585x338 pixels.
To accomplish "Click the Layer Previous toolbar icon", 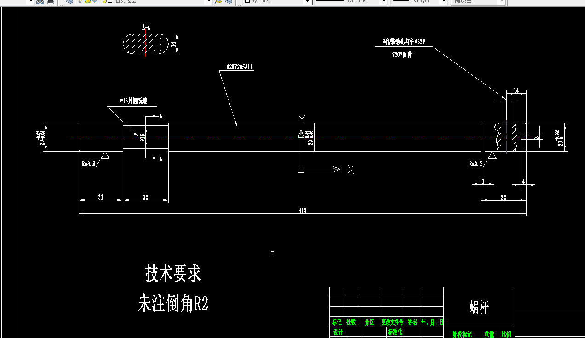I will point(229,3).
